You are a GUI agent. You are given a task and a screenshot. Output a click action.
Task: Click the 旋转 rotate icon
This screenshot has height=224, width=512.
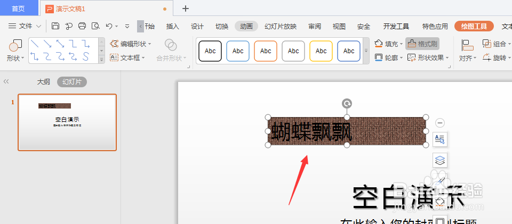487,58
